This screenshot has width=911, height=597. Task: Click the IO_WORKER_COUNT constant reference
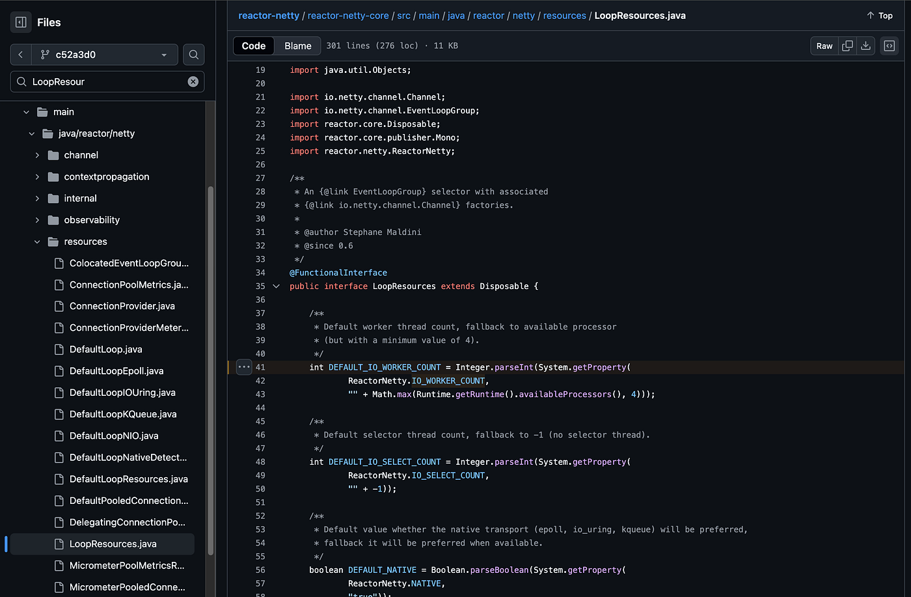coord(448,381)
